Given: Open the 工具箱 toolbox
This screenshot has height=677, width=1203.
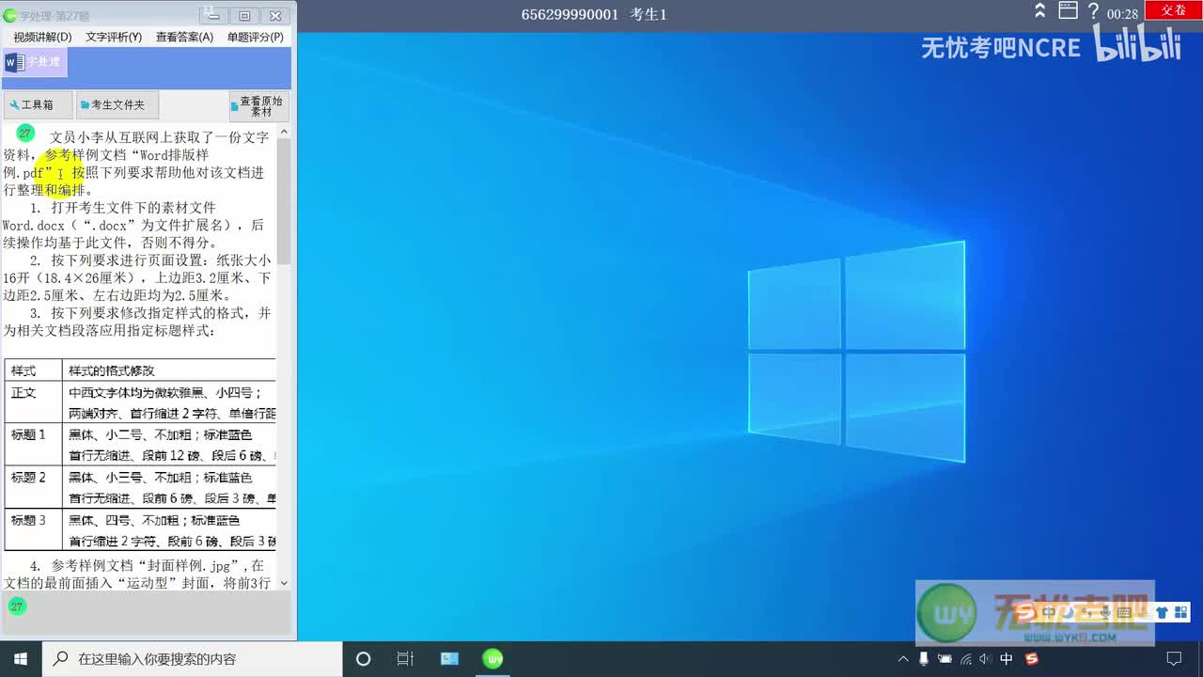Looking at the screenshot, I should pyautogui.click(x=38, y=105).
